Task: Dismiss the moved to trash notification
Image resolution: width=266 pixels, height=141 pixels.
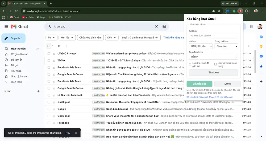Action: [76, 133]
